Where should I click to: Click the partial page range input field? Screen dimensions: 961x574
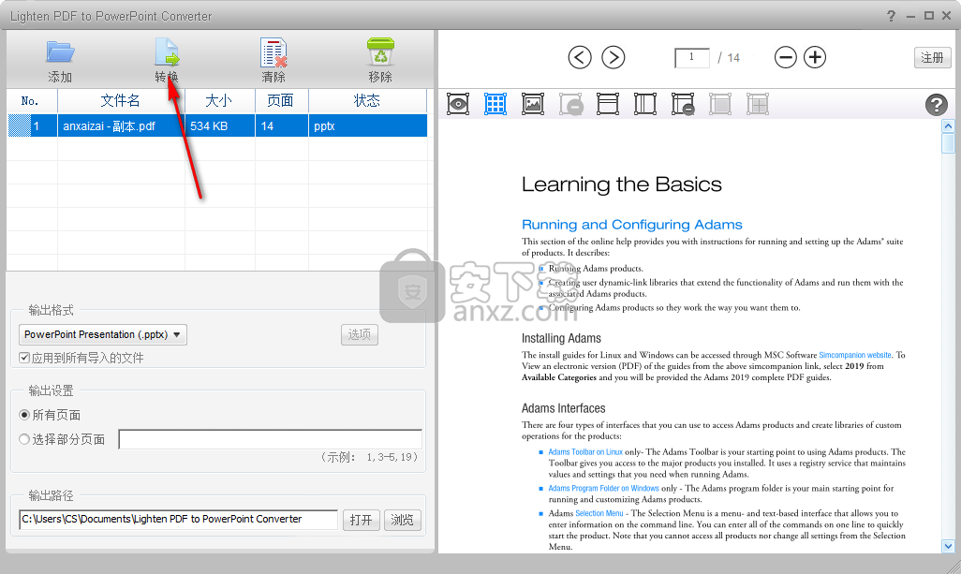(271, 439)
